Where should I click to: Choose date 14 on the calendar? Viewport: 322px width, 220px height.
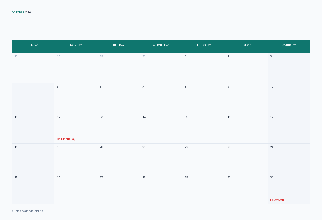pos(144,117)
